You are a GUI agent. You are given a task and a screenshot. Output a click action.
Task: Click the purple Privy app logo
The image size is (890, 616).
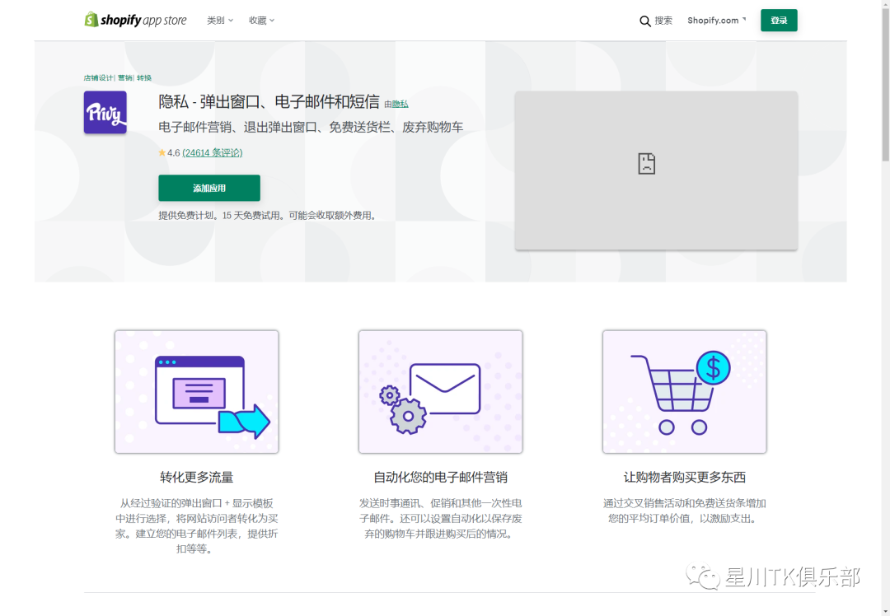105,113
